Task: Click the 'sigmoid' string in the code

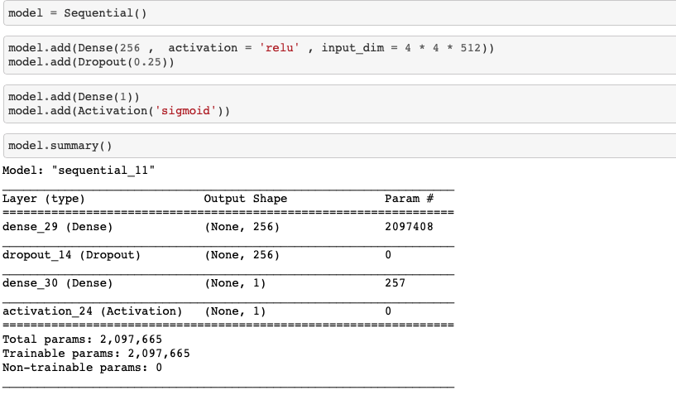Action: [x=186, y=110]
